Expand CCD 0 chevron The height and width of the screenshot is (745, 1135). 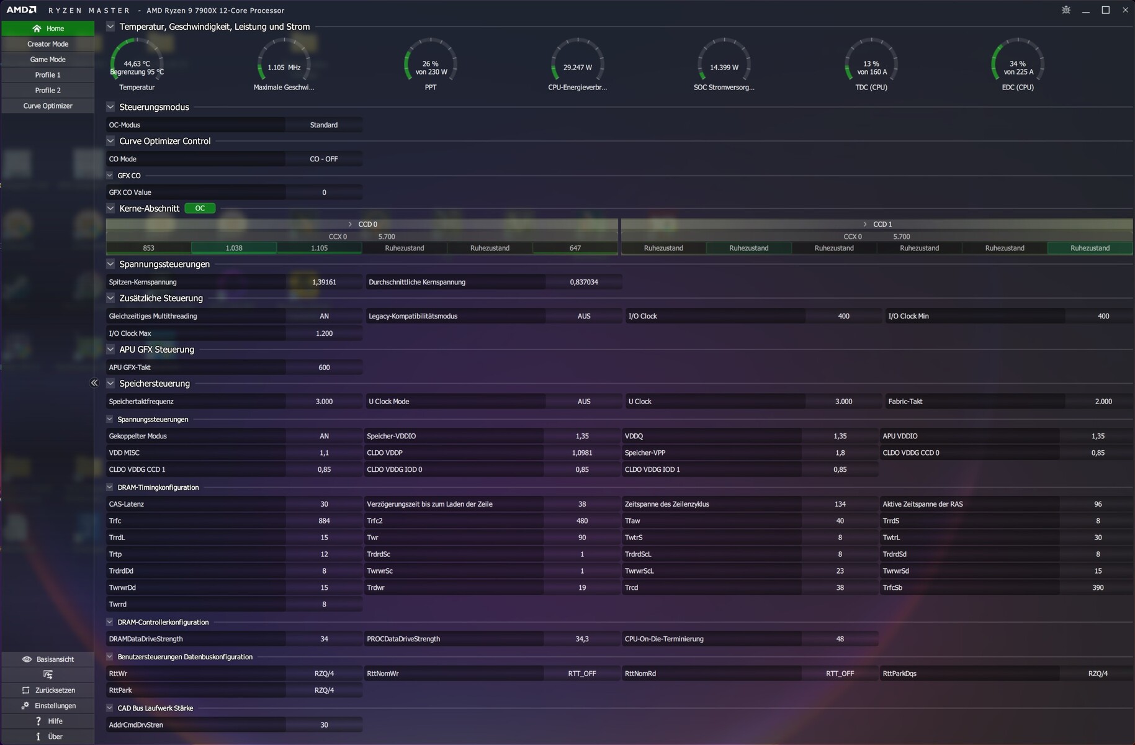click(350, 224)
